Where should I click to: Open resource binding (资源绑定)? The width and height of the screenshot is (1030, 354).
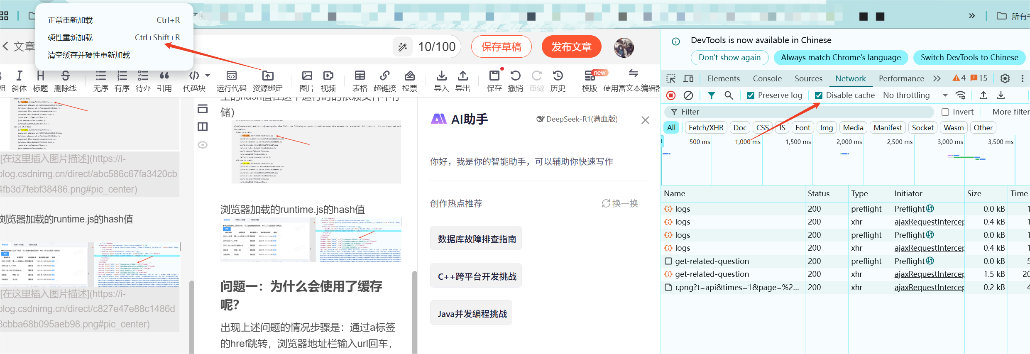(x=268, y=81)
